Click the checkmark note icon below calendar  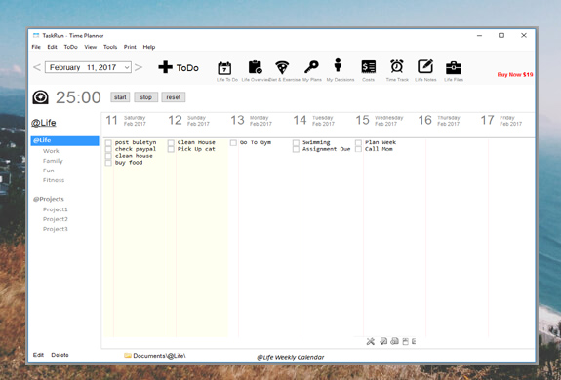click(x=383, y=341)
